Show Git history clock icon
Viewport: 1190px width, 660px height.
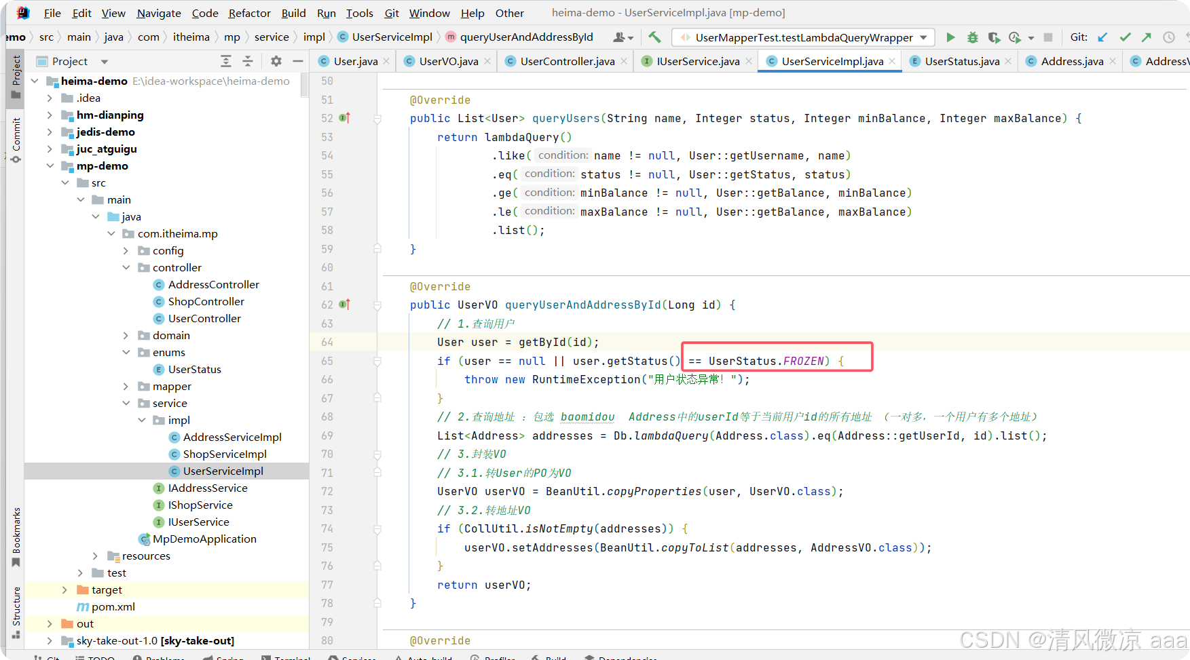[1169, 37]
